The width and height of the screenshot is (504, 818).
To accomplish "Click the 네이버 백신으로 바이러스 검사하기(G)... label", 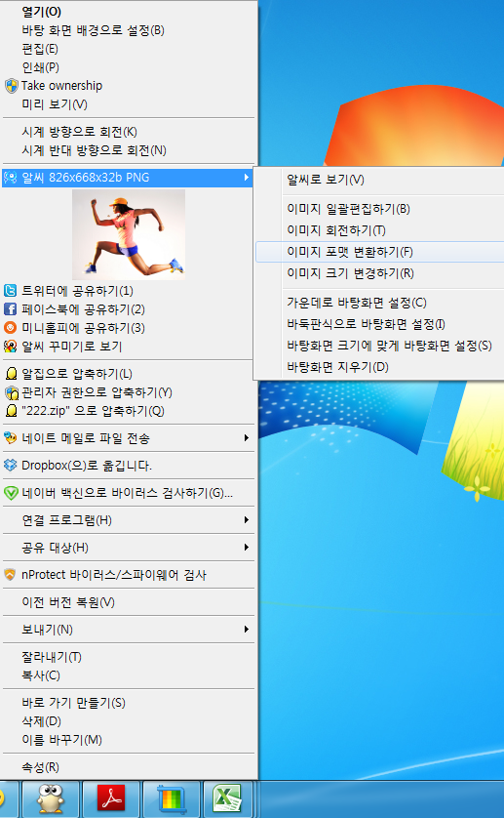I will tap(127, 493).
